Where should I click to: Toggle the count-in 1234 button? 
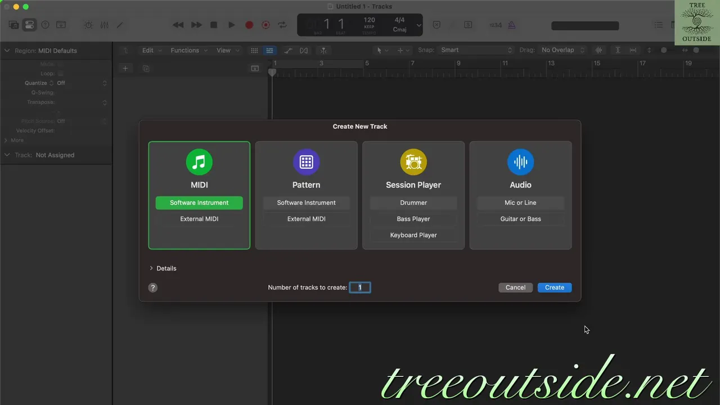point(496,25)
